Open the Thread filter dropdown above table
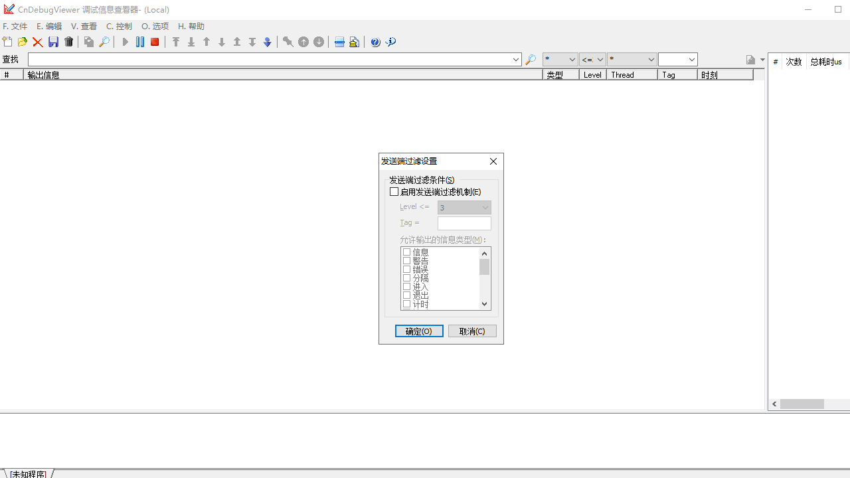850x478 pixels. (x=651, y=60)
